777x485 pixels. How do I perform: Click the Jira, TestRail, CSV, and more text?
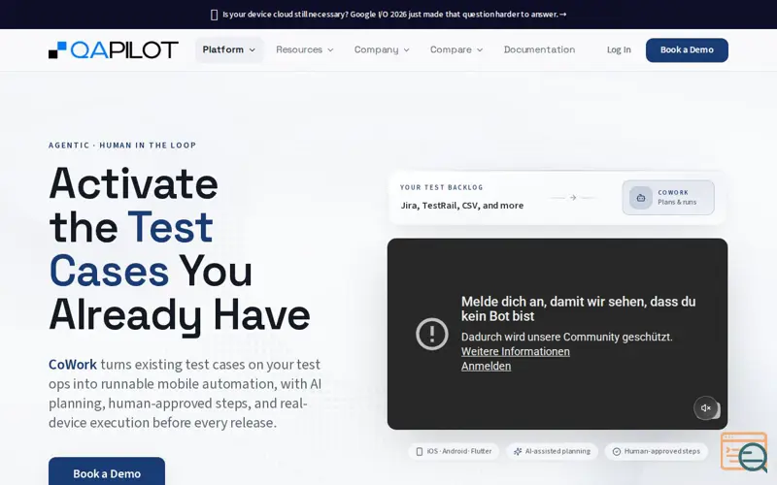click(x=462, y=206)
